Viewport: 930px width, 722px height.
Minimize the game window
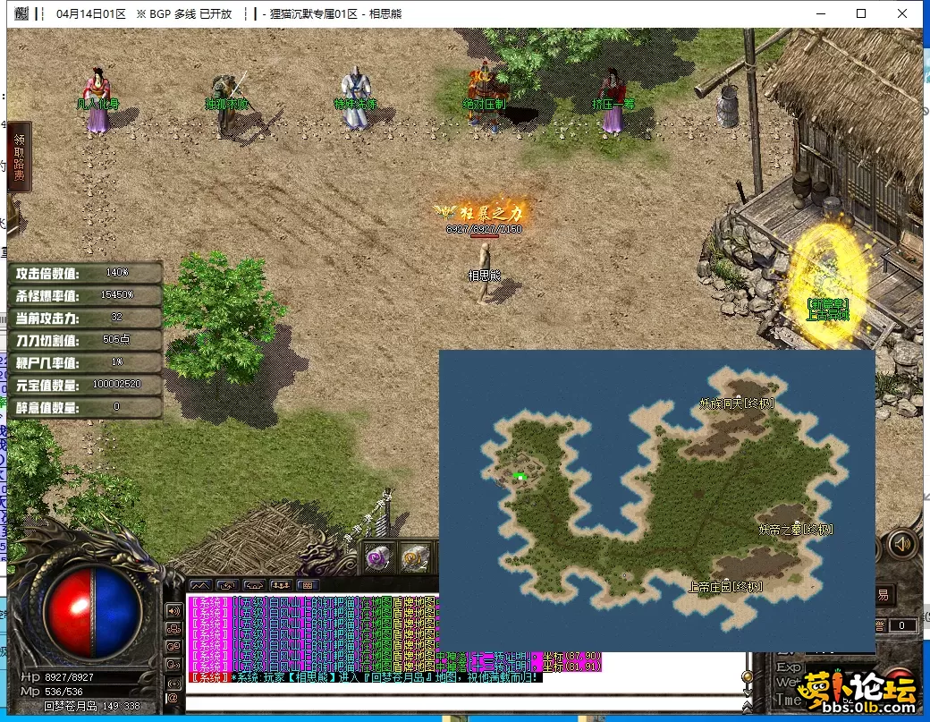point(821,13)
